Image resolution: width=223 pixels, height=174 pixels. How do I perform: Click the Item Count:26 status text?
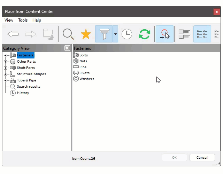click(83, 159)
